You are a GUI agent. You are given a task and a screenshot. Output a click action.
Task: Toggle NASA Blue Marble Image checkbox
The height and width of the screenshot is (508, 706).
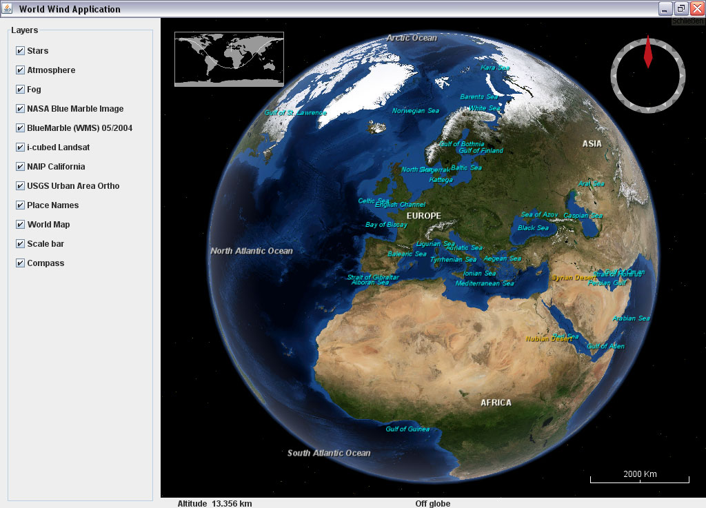pyautogui.click(x=20, y=109)
